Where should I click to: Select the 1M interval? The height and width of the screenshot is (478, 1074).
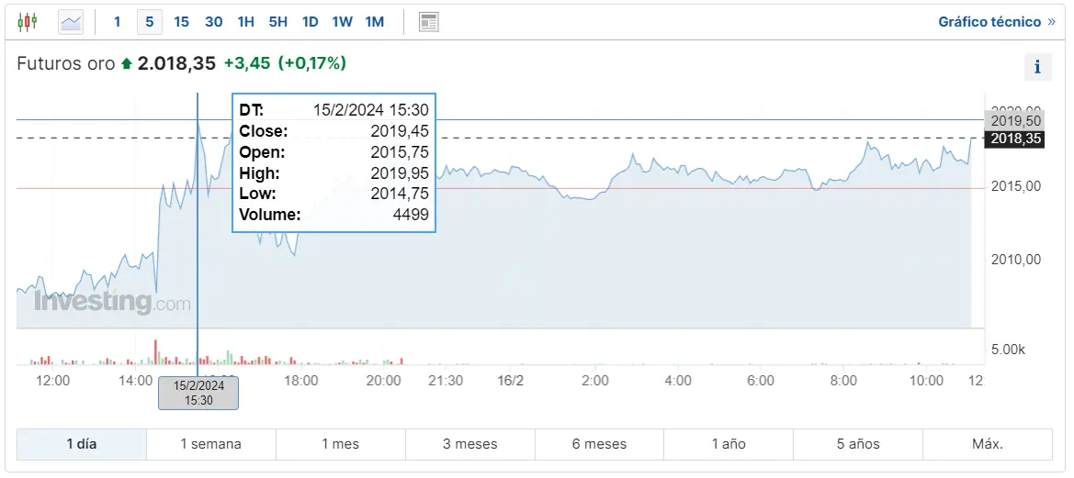tap(374, 21)
